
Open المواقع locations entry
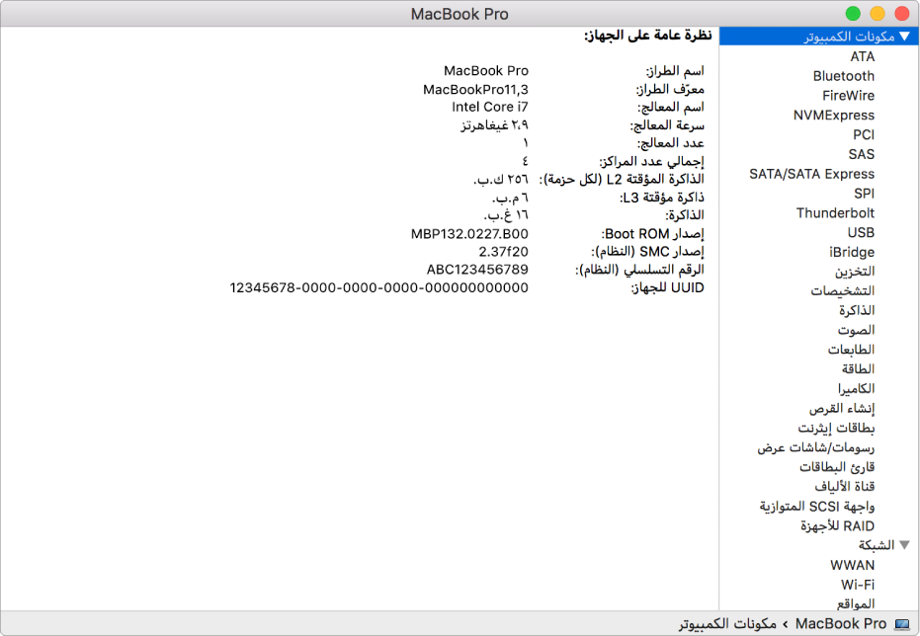pos(856,603)
